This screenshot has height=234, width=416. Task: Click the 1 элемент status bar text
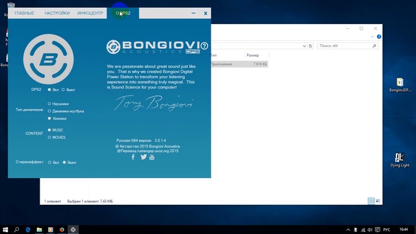(x=53, y=201)
